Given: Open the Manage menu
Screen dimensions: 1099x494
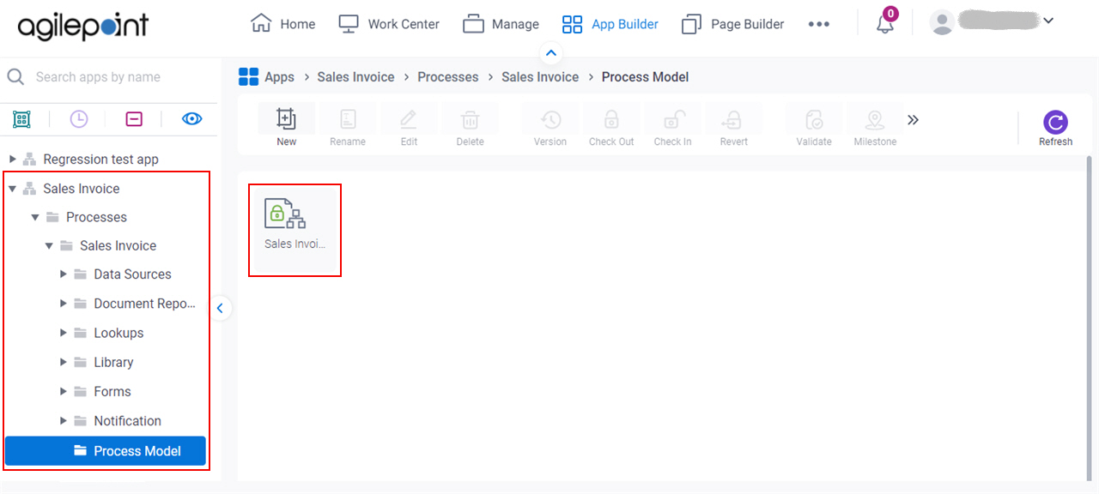Looking at the screenshot, I should pos(501,24).
